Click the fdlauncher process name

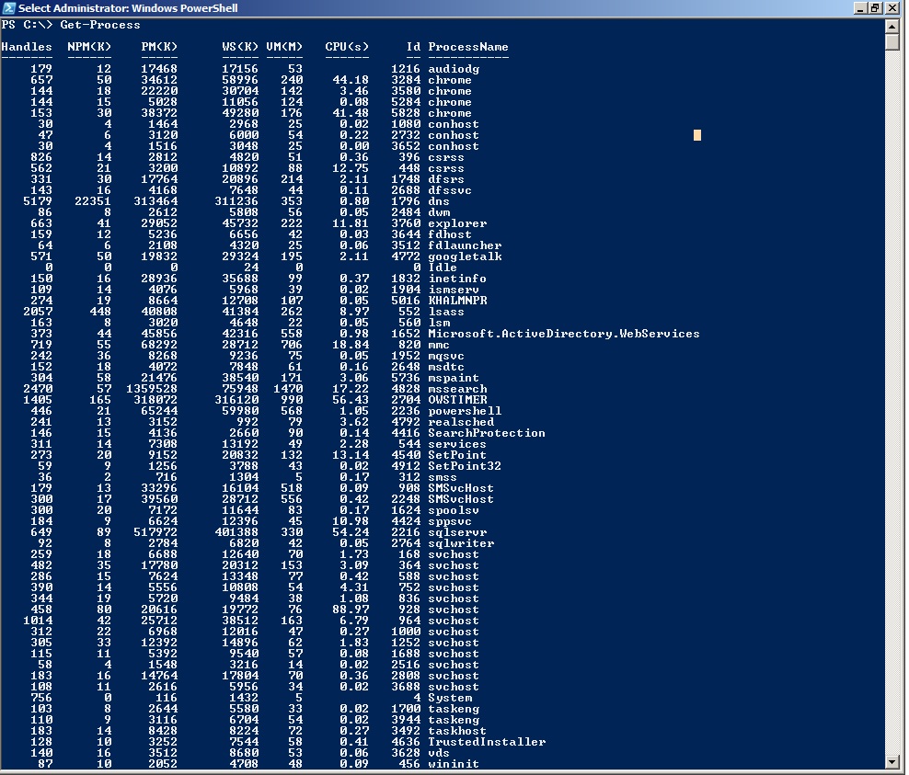pyautogui.click(x=465, y=245)
